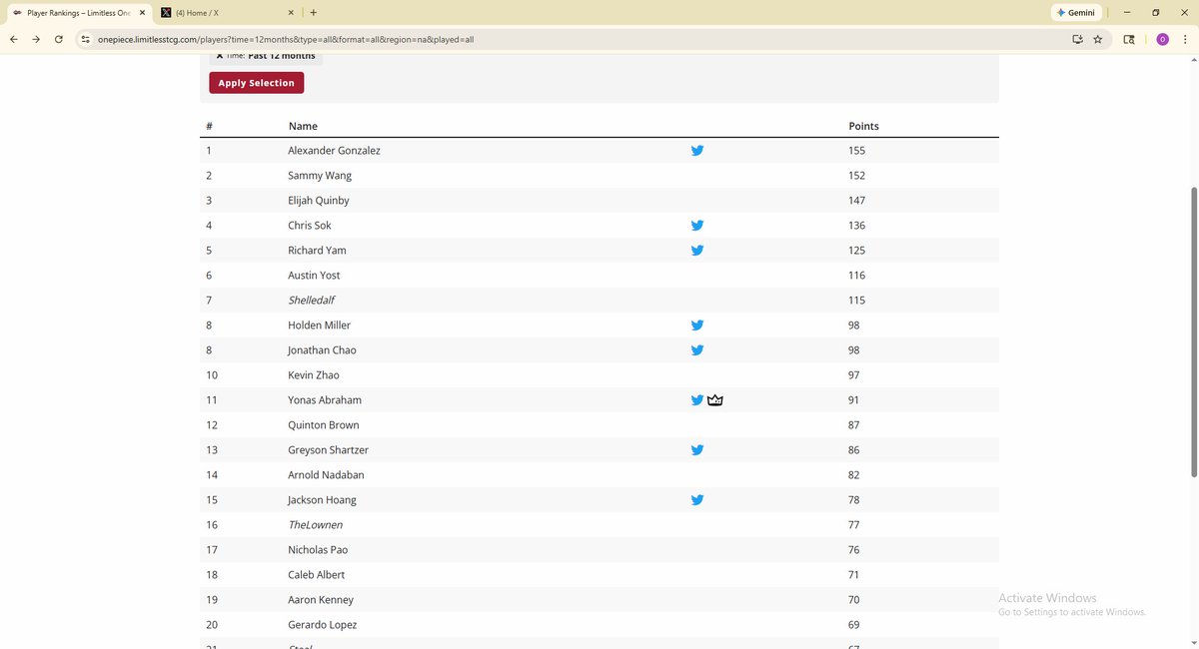Open Chris Sok's Twitter icon
This screenshot has width=1199, height=649.
[x=697, y=226]
